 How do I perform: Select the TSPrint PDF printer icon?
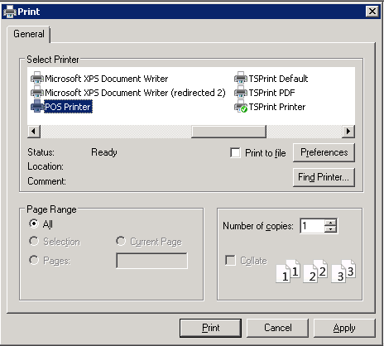click(x=241, y=93)
